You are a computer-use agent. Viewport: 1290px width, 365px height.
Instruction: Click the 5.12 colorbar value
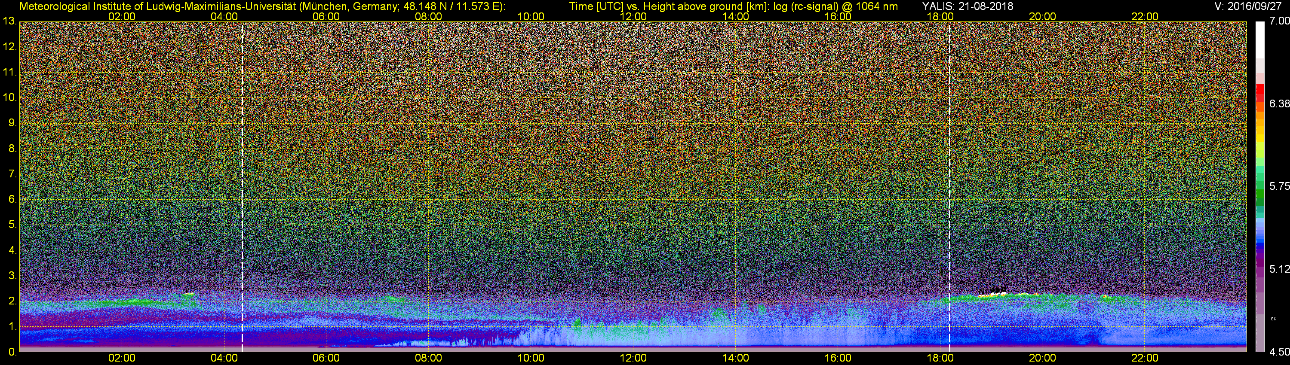(1279, 269)
